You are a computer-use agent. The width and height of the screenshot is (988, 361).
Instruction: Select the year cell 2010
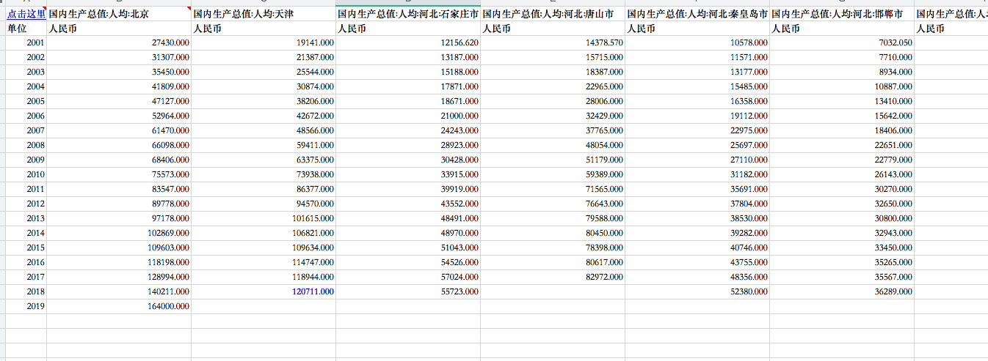26,174
